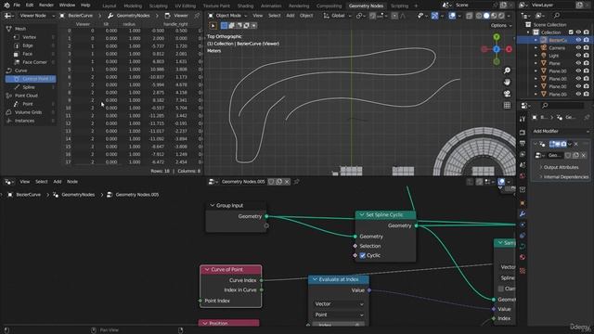Switch to the Shading workspace tab
This screenshot has width=594, height=334.
pyautogui.click(x=245, y=6)
